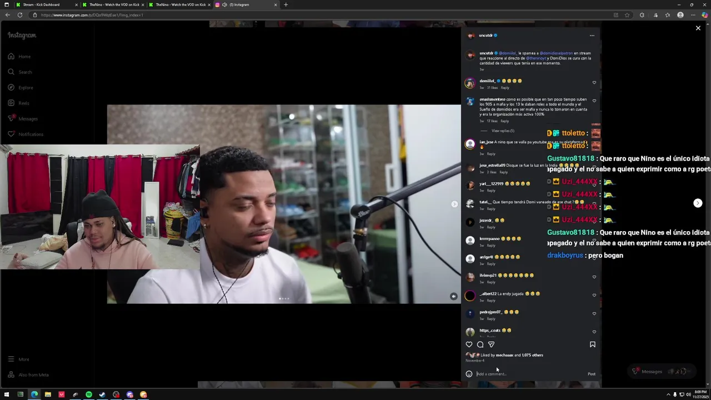Like pedrojpm07_ comment with heart
Viewport: 711px width, 400px height.
[594, 313]
